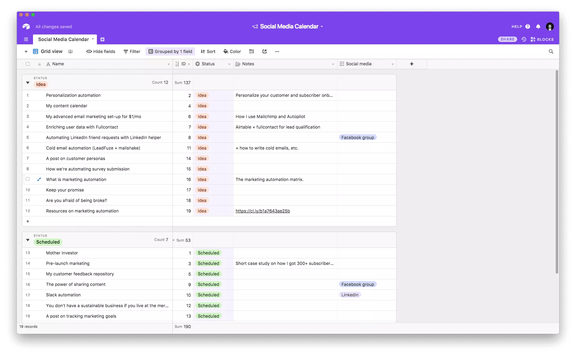Toggle checkbox on row 8
The width and height of the screenshot is (576, 356).
point(28,169)
